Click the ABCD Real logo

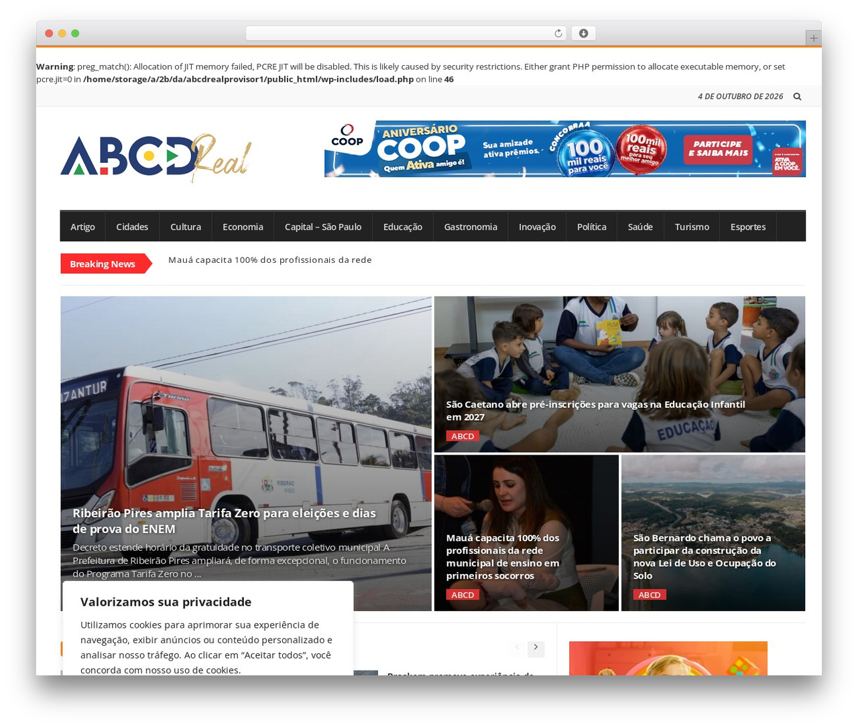[x=156, y=158]
